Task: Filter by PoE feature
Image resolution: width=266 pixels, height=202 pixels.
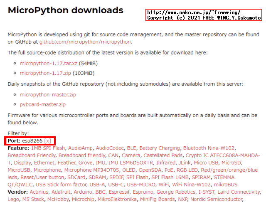Action: (x=169, y=170)
